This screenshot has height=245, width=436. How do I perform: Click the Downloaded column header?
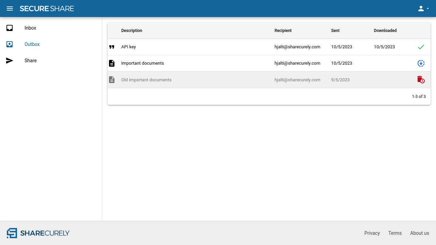(385, 31)
